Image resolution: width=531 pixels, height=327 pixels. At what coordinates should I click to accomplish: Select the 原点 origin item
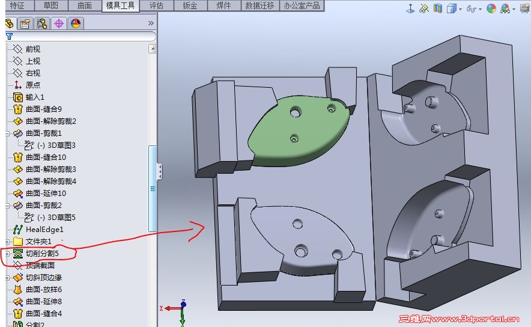tap(33, 85)
